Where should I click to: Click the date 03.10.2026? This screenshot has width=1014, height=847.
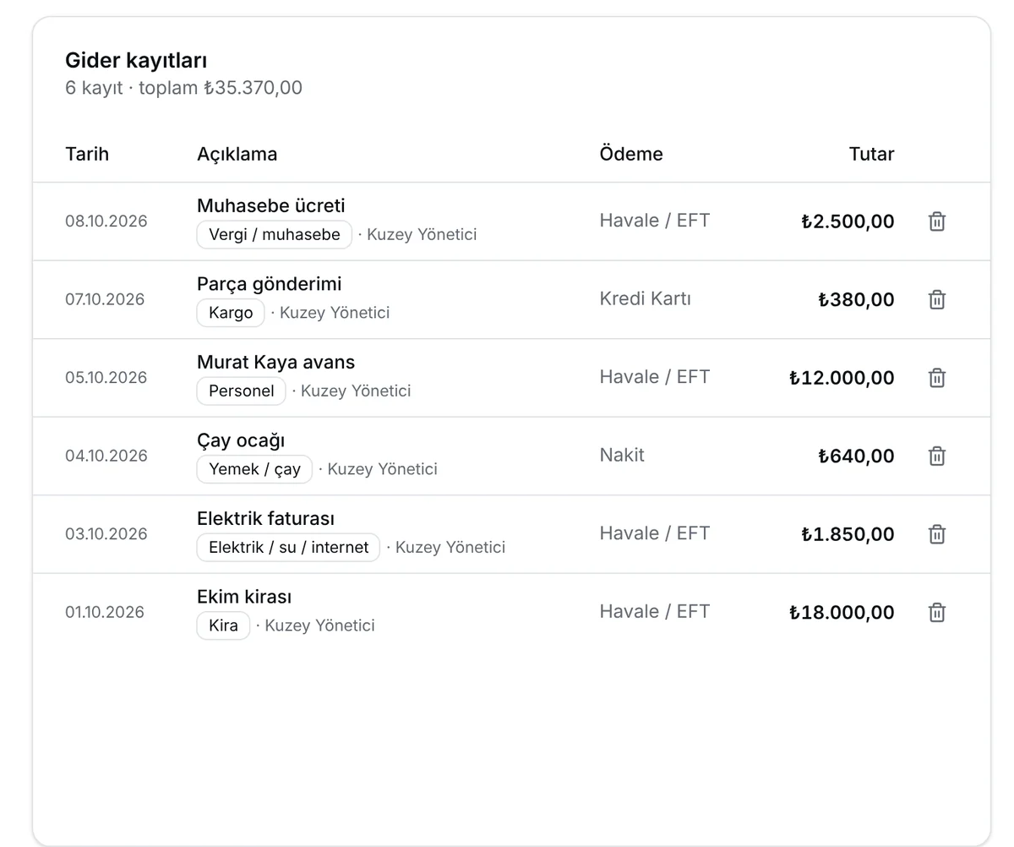(106, 534)
